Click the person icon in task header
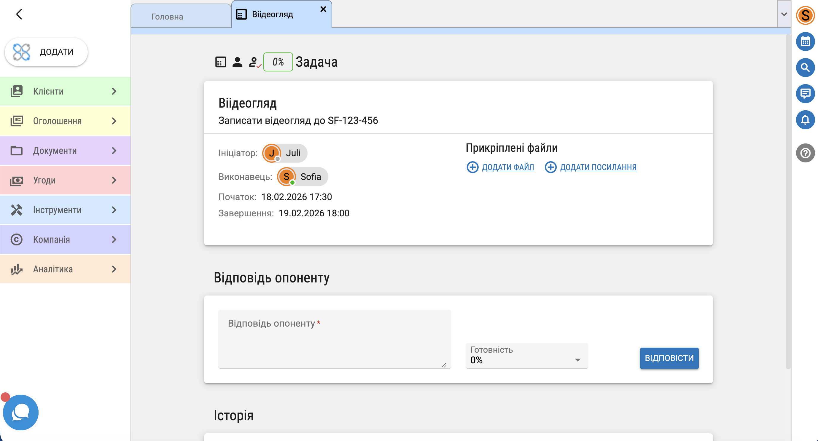The height and width of the screenshot is (441, 818). (x=237, y=62)
